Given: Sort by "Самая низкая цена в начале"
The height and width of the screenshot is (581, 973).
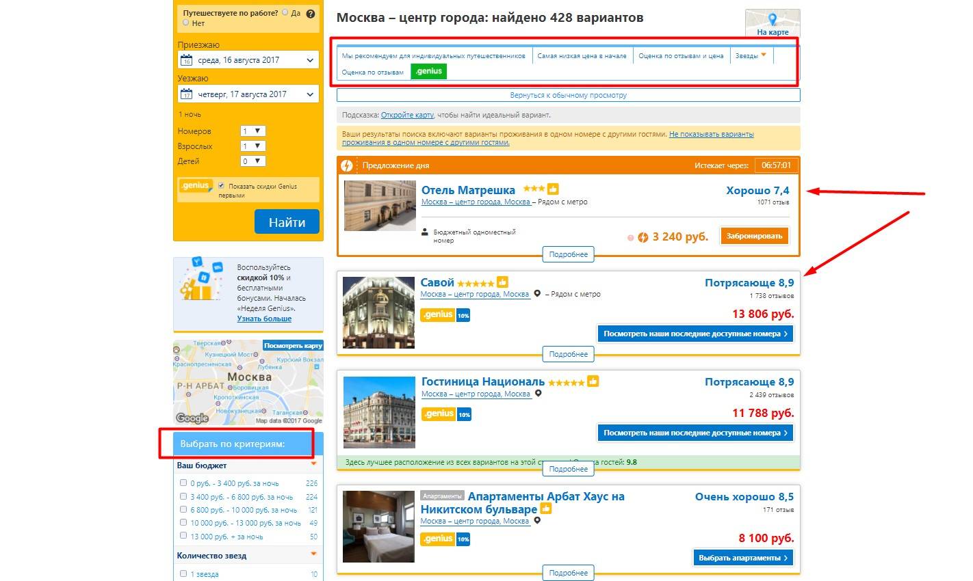Looking at the screenshot, I should (x=582, y=56).
